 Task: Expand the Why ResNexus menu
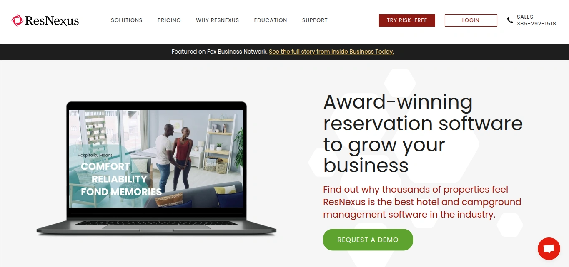tap(218, 20)
